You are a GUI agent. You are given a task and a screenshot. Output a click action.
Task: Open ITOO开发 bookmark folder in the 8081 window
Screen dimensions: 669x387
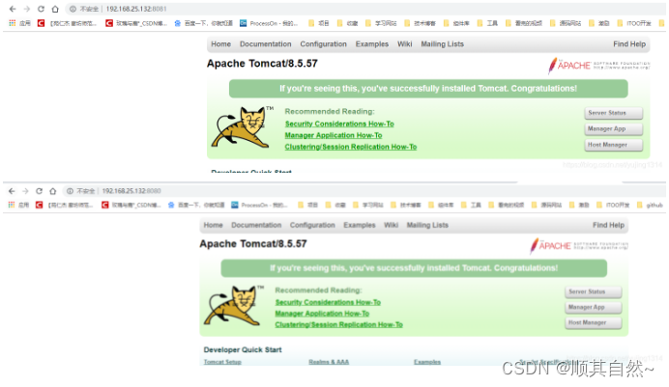point(634,23)
